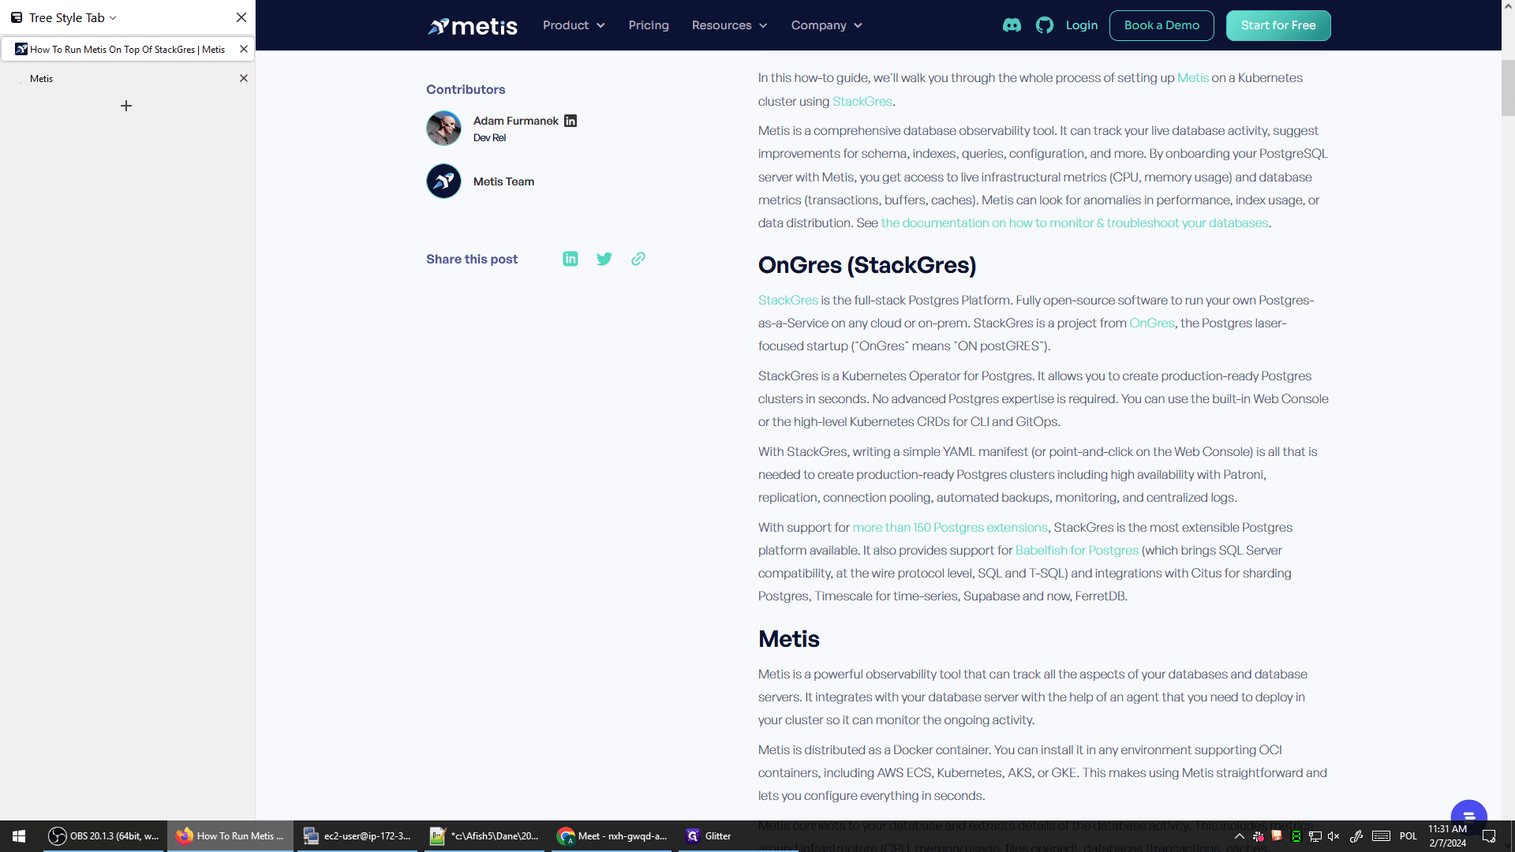Click the 'Share this post' label

(472, 259)
